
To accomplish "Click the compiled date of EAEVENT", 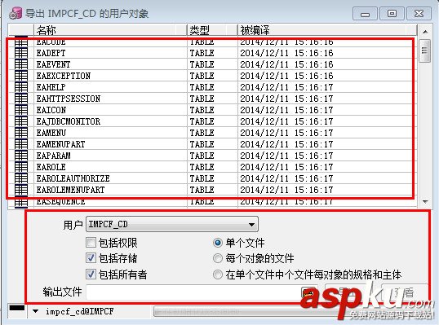I will coord(286,64).
